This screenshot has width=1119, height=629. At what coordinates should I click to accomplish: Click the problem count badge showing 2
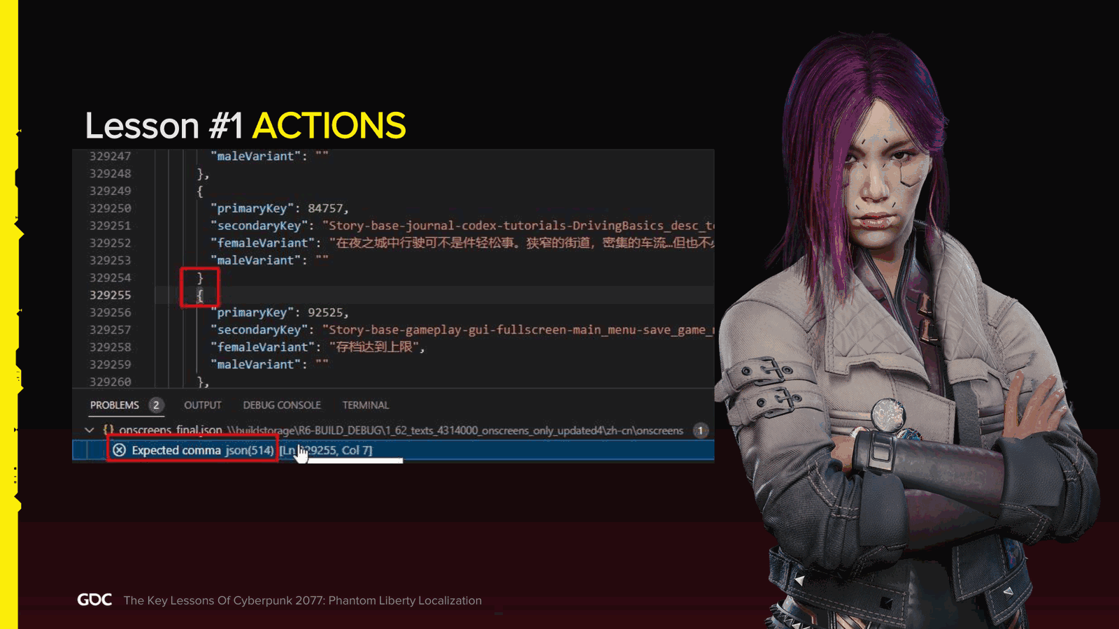pyautogui.click(x=156, y=405)
